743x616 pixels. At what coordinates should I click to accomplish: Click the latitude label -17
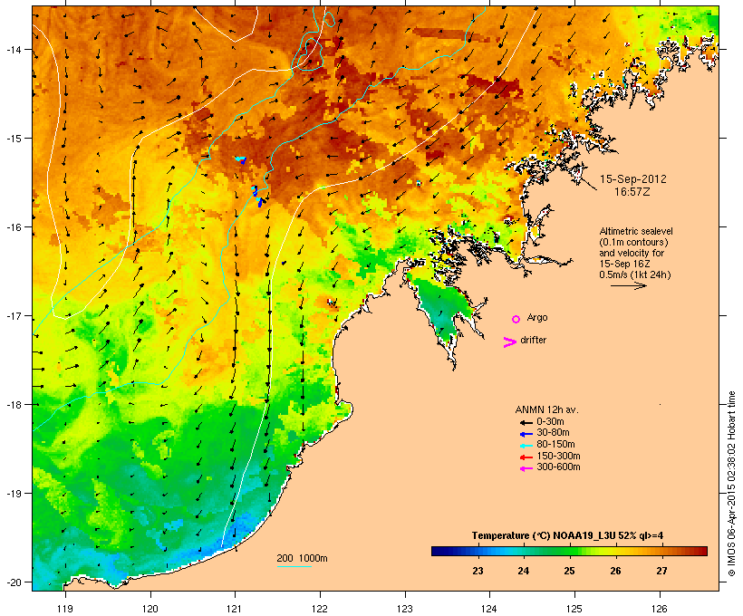pyautogui.click(x=13, y=316)
